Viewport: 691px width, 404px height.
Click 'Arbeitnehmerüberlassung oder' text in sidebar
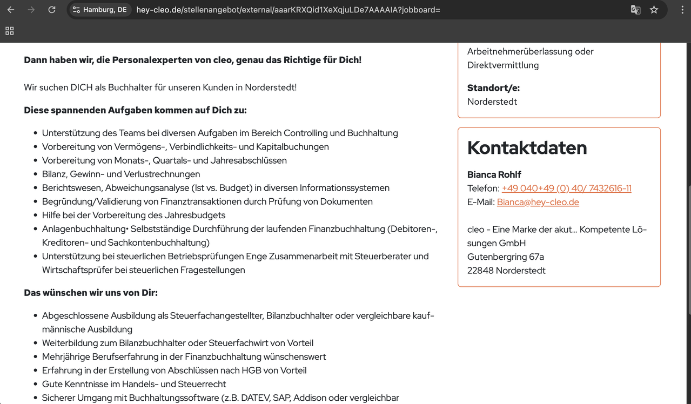(531, 51)
